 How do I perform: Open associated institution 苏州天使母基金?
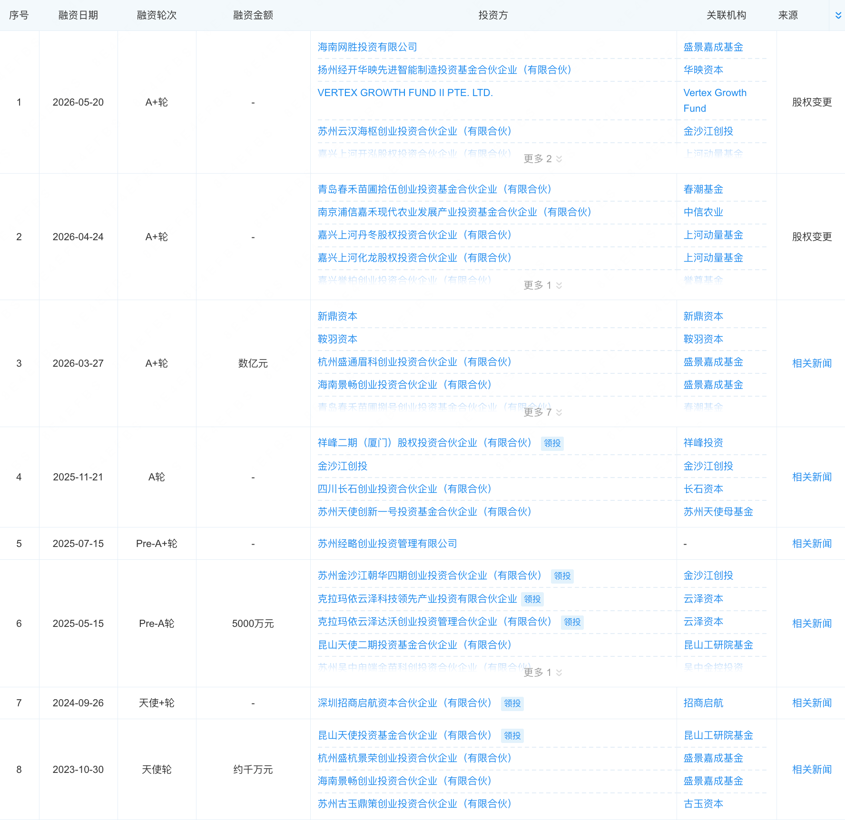tap(718, 512)
